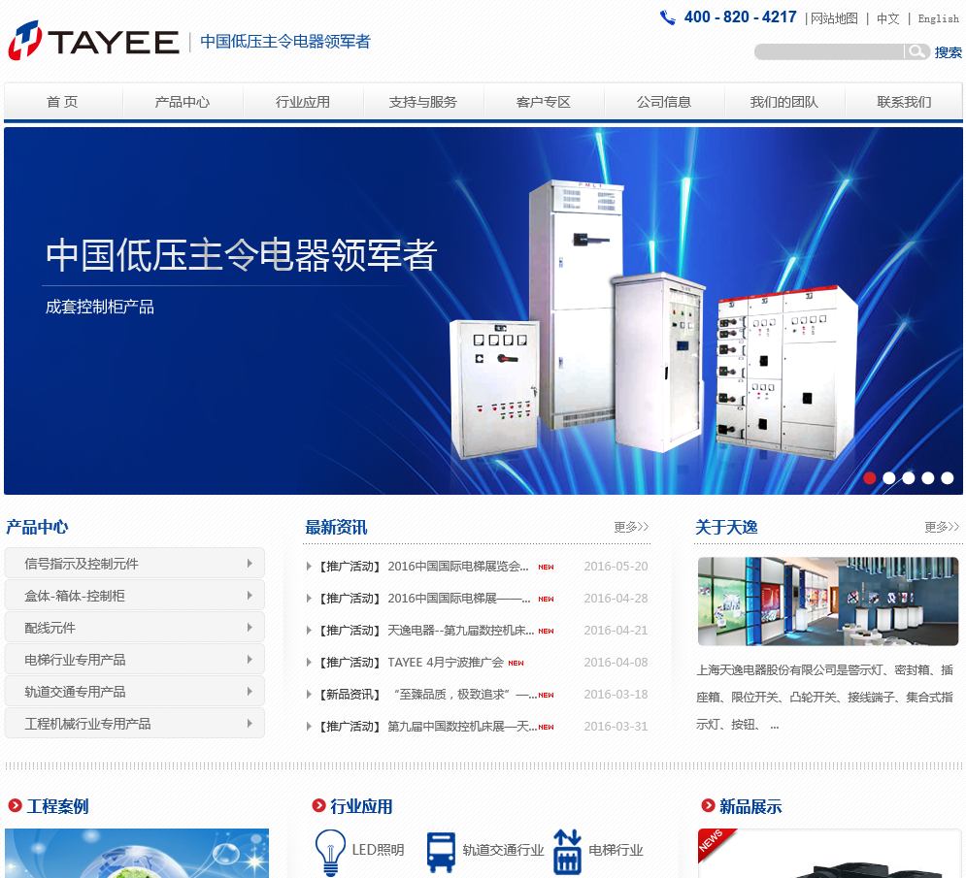The height and width of the screenshot is (878, 966).
Task: Open 更多>> in 关于天逸 section
Action: pyautogui.click(x=942, y=527)
